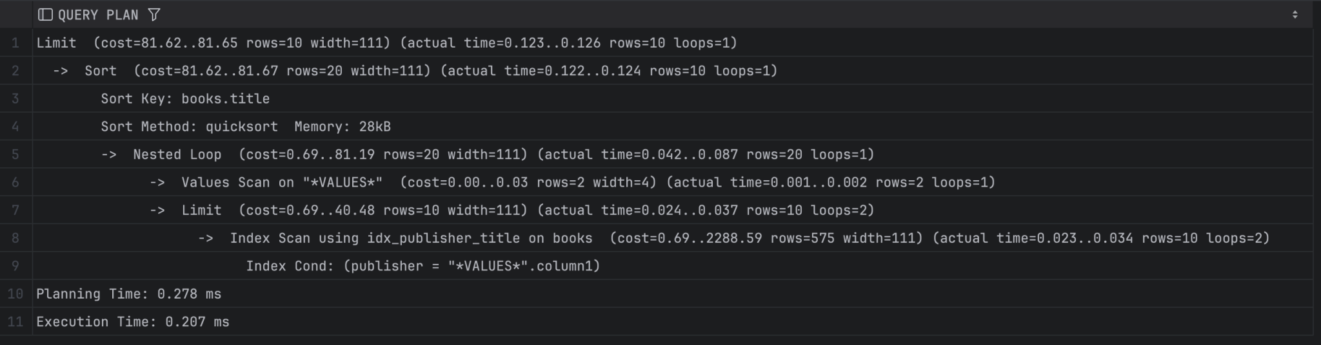Click the QUERY PLAN column header label
This screenshot has height=345, width=1321.
(x=98, y=14)
